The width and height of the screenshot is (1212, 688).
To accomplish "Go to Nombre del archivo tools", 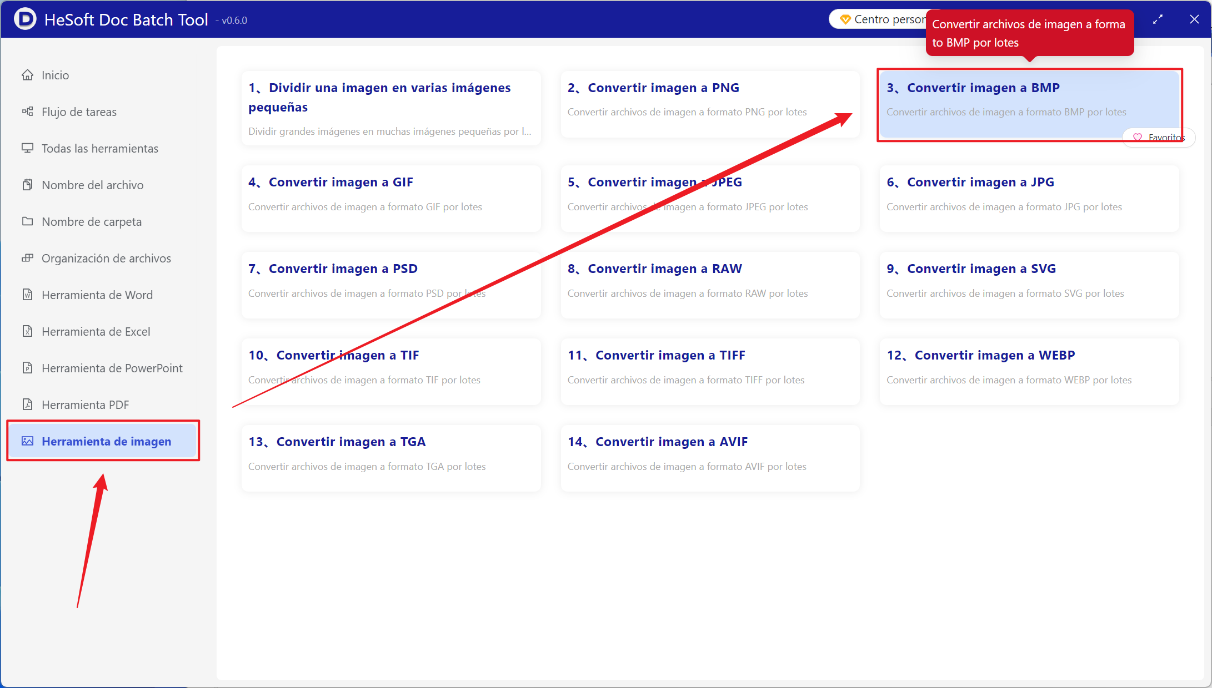I will point(103,185).
